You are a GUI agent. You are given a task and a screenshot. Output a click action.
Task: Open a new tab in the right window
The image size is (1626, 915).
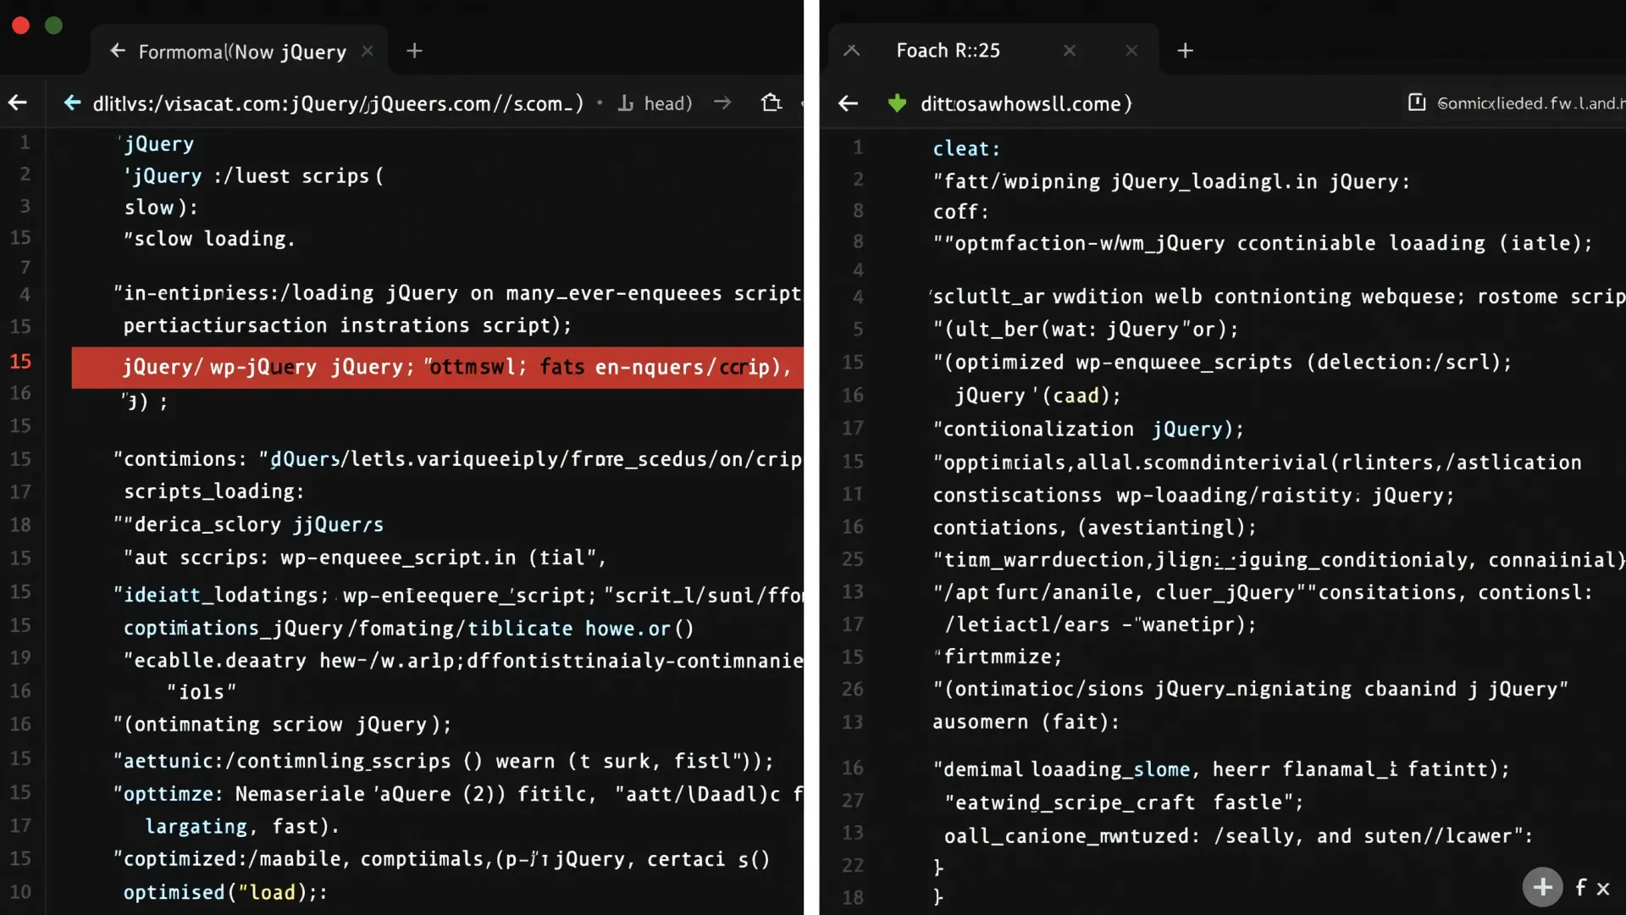(1185, 51)
